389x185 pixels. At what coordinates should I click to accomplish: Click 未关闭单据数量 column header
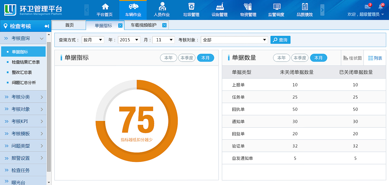(297, 72)
